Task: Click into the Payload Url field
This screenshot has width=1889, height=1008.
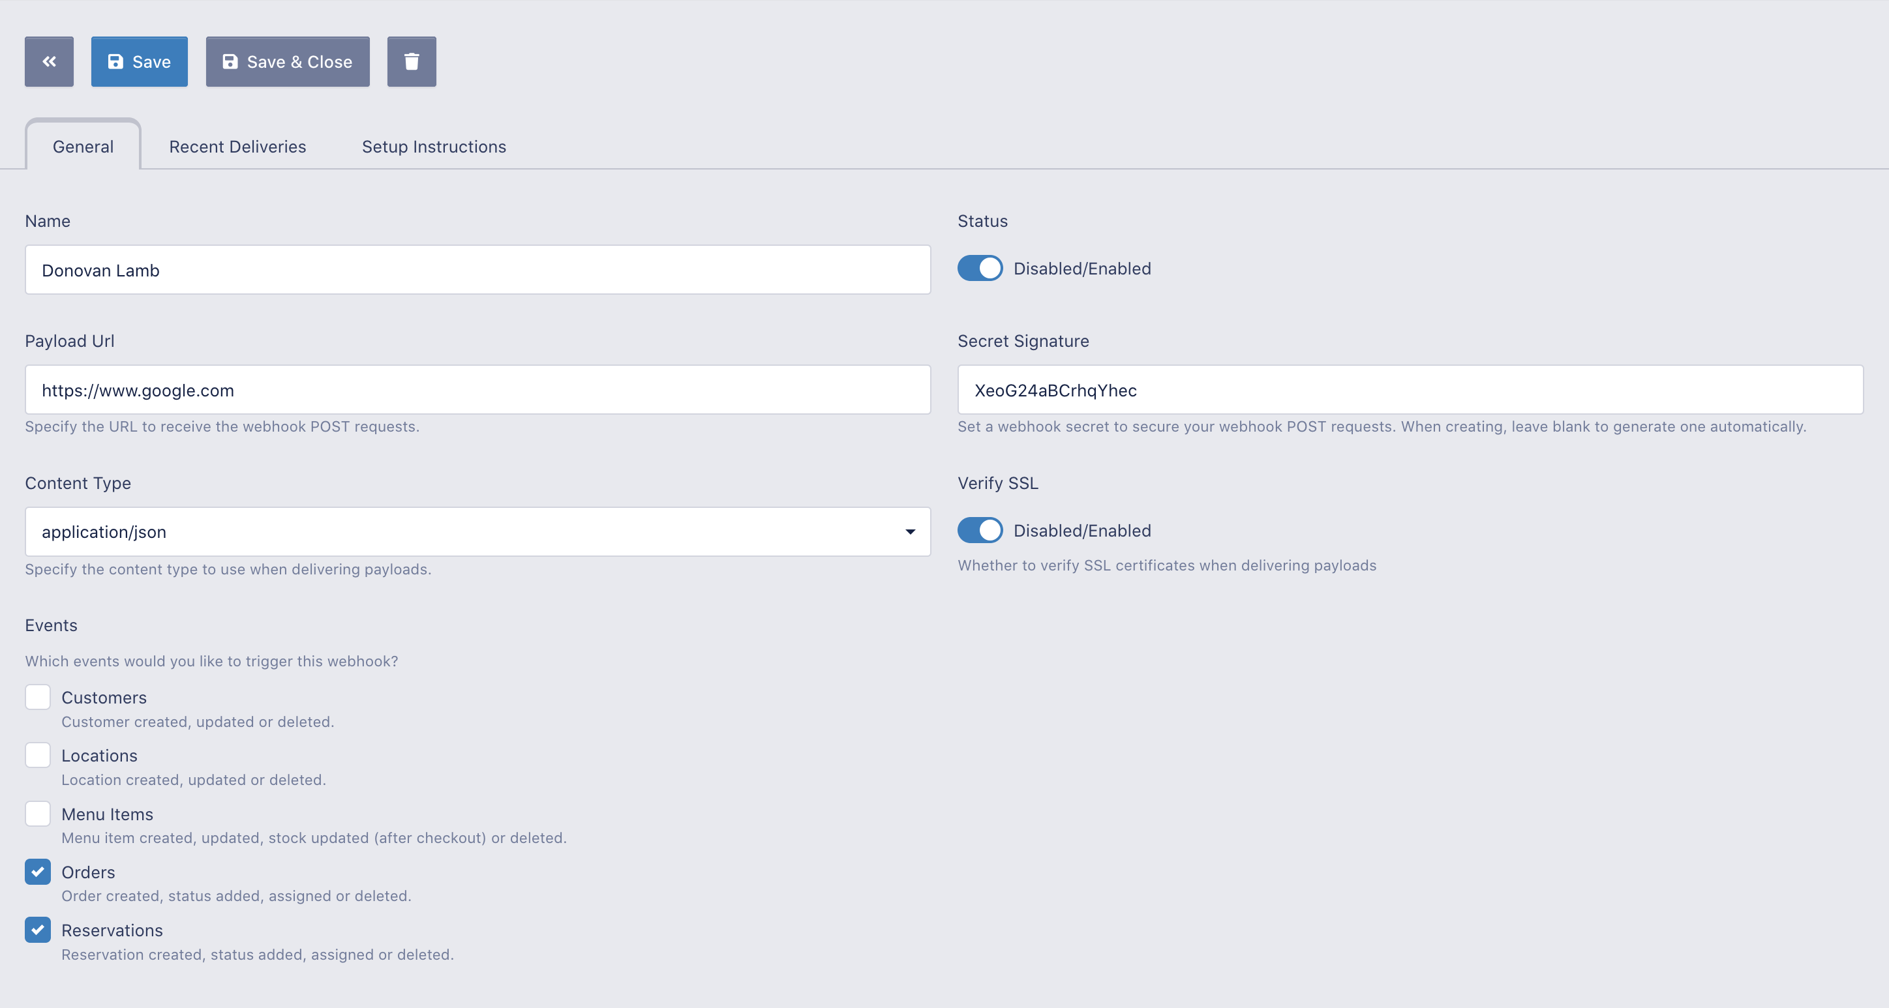Action: click(x=477, y=390)
